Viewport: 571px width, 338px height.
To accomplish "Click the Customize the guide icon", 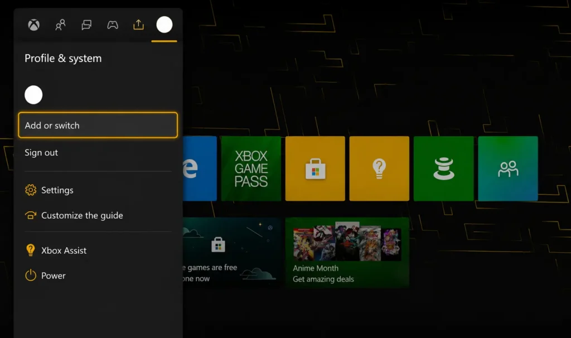I will (x=31, y=215).
